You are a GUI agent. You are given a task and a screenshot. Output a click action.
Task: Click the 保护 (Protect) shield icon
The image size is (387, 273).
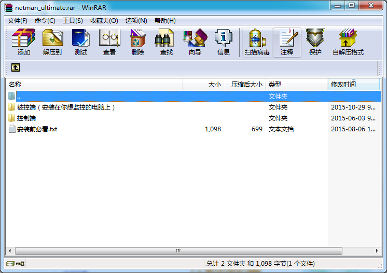315,42
